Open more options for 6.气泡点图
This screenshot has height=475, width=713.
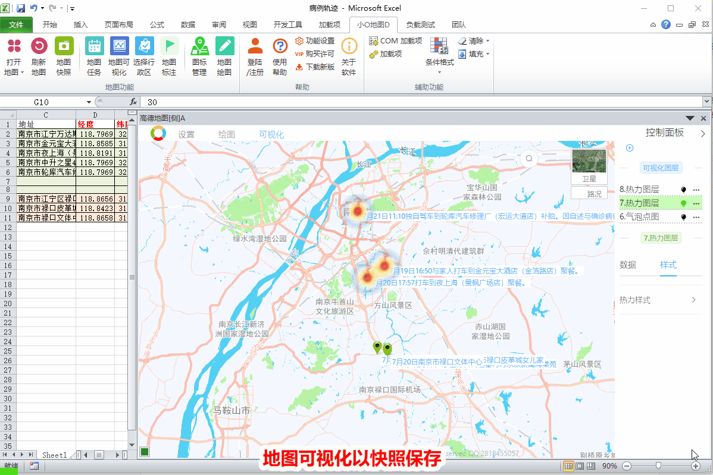coord(696,217)
